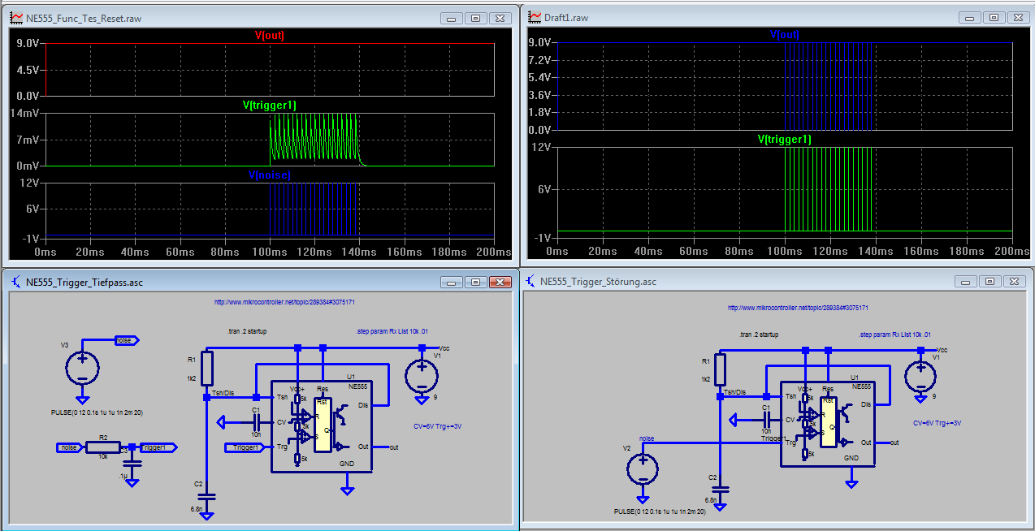The height and width of the screenshot is (531, 1035).
Task: Click the 4.5V axis label in NE555_Func_Tes_Reset.raw
Action: point(28,70)
